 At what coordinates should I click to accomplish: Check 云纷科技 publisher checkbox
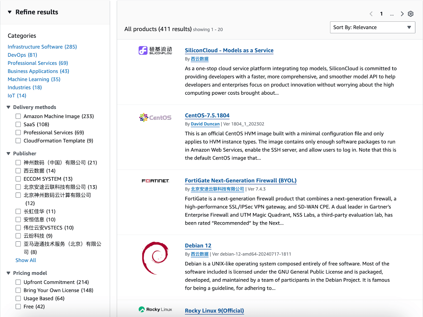click(x=18, y=236)
